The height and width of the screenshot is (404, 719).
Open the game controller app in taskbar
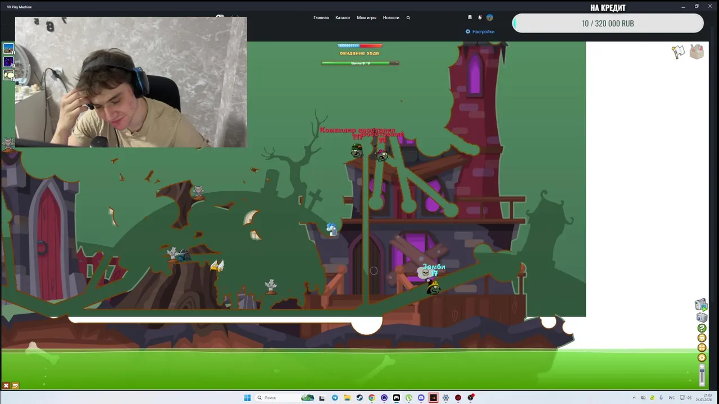pyautogui.click(x=397, y=398)
